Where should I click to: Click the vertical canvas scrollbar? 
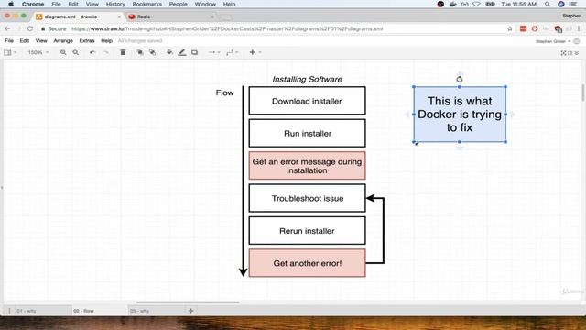coord(582,93)
